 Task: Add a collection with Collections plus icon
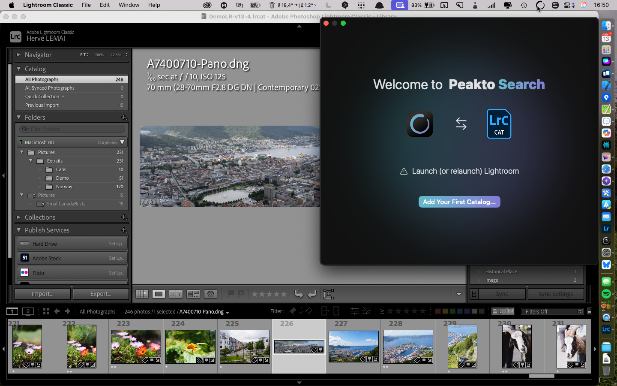pyautogui.click(x=124, y=217)
